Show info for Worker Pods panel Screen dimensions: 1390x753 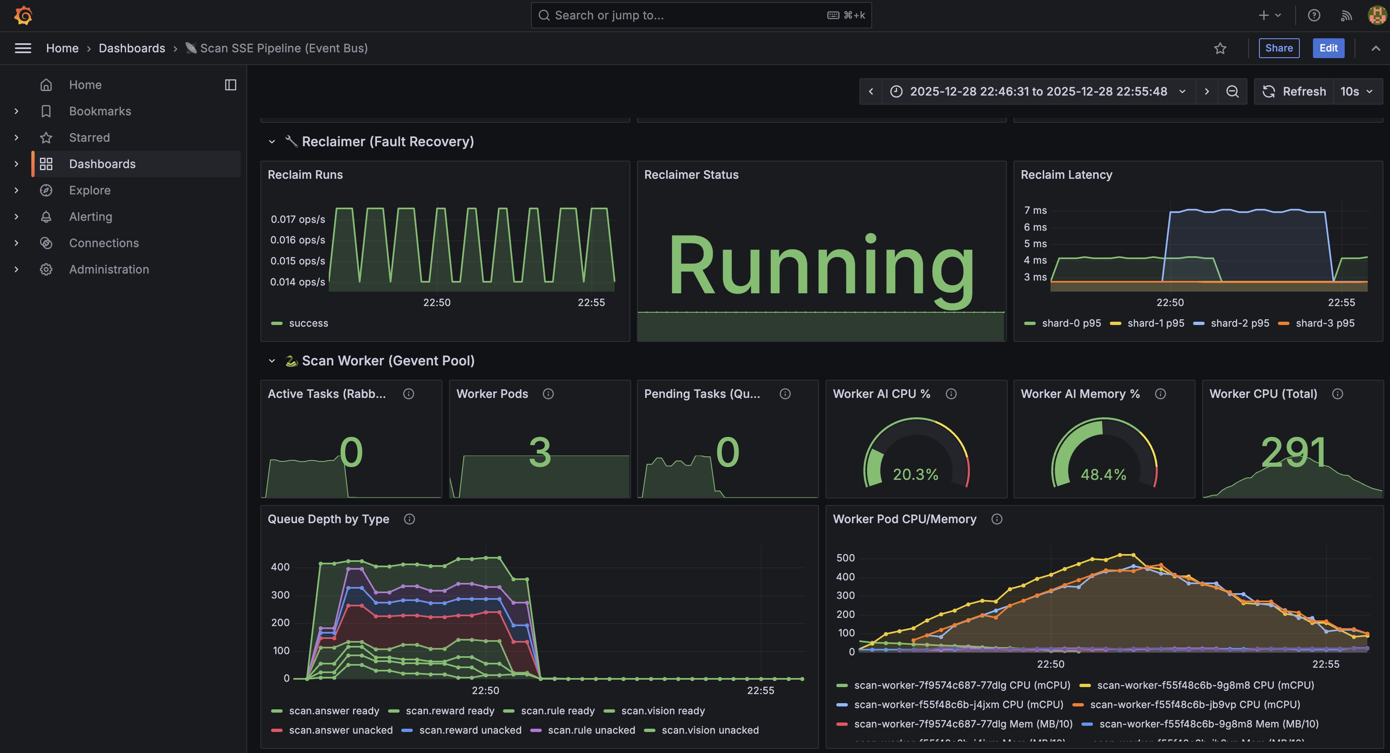548,394
